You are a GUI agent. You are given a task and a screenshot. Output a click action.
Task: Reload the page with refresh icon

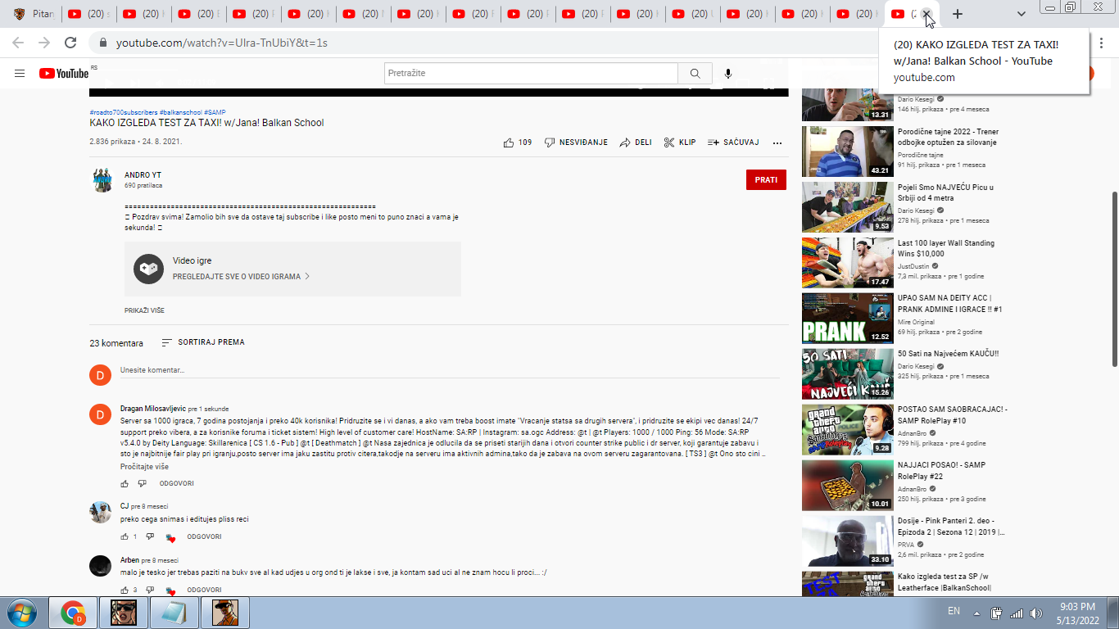pyautogui.click(x=70, y=43)
